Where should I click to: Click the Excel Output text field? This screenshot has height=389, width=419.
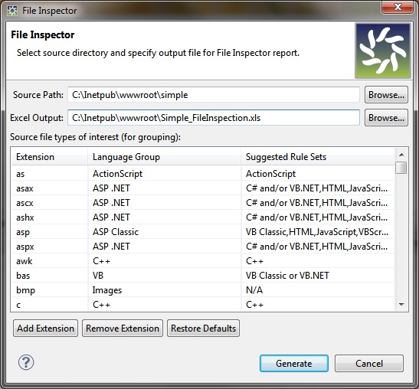214,118
